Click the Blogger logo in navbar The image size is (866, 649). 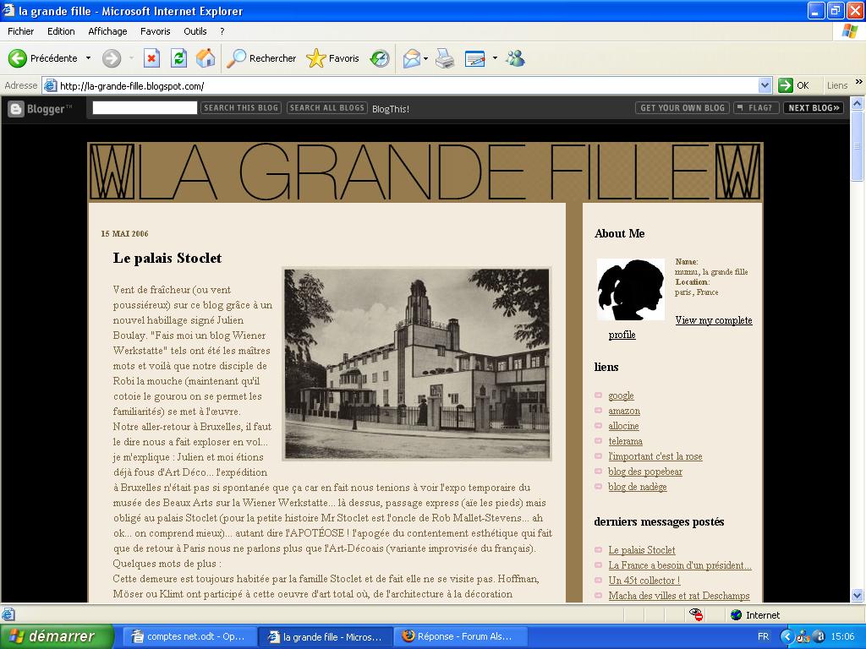[41, 109]
